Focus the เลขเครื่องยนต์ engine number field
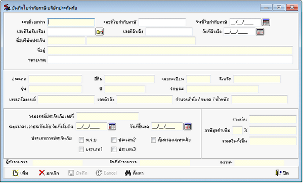Image resolution: width=303 pixels, height=183 pixels. pyautogui.click(x=66, y=100)
